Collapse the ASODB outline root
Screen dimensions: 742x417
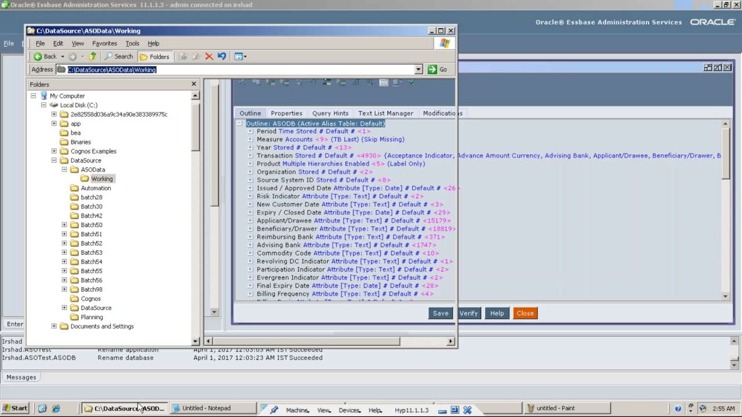[x=239, y=123]
